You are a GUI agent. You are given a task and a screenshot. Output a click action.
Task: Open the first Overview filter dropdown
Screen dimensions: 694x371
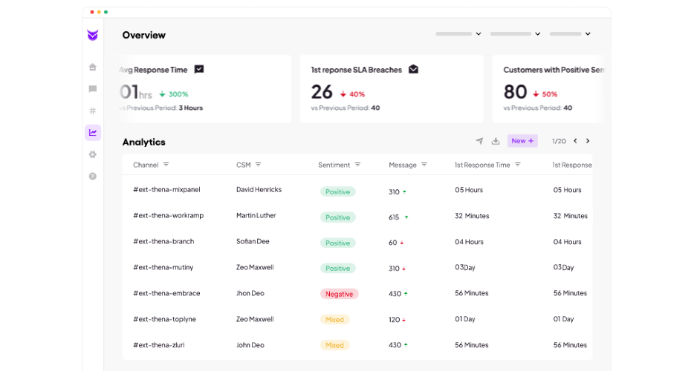pyautogui.click(x=458, y=33)
